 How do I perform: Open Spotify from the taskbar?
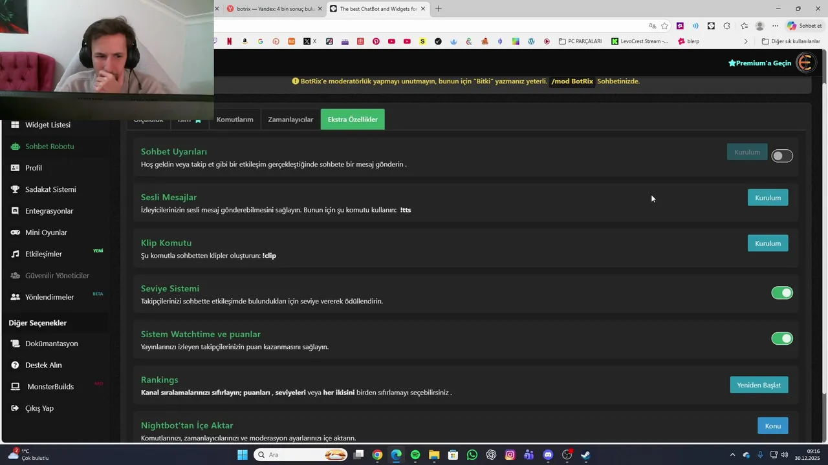pos(415,455)
